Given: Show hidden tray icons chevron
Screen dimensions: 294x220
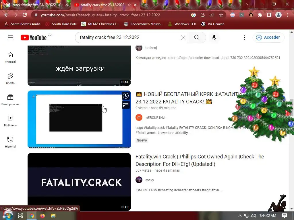Looking at the screenshot, I should 240,216.
